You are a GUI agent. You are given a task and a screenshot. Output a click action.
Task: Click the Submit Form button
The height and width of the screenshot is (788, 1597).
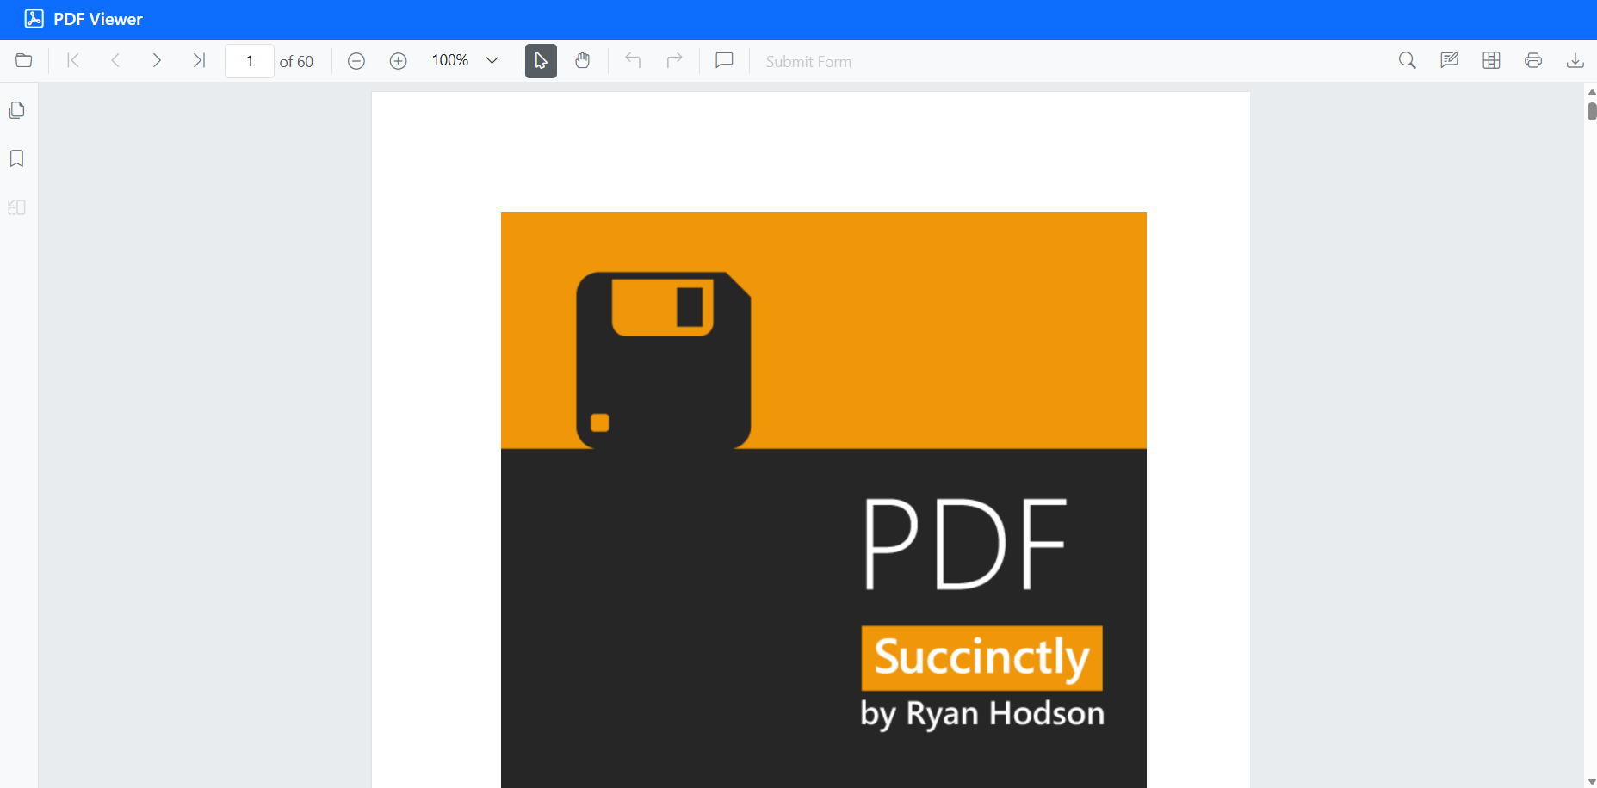pyautogui.click(x=808, y=62)
